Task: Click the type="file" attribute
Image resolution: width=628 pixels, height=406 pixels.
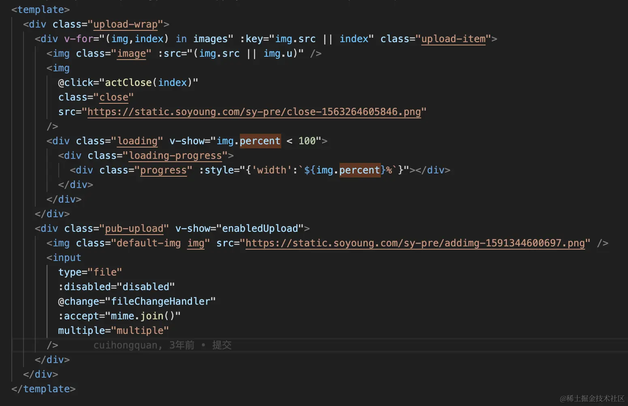Action: point(90,272)
